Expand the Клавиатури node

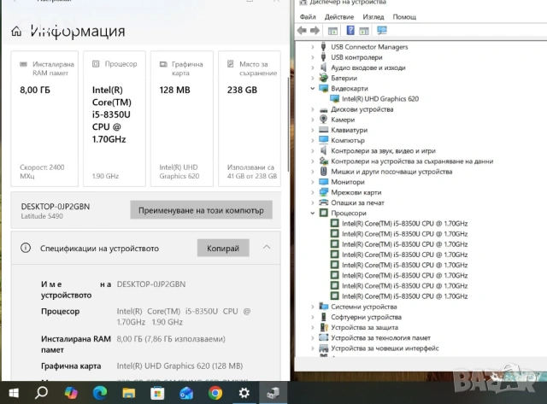313,130
